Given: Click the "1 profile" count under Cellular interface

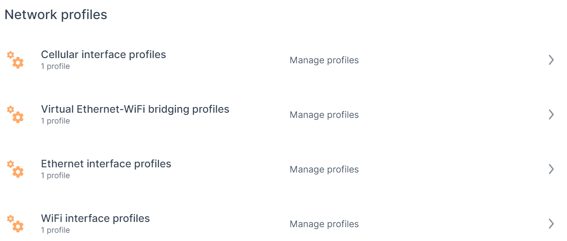Looking at the screenshot, I should (x=55, y=66).
